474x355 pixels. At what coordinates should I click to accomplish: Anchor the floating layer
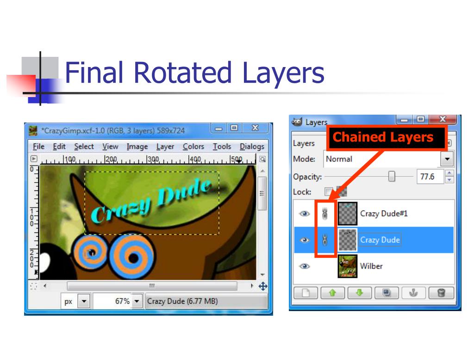coord(413,293)
